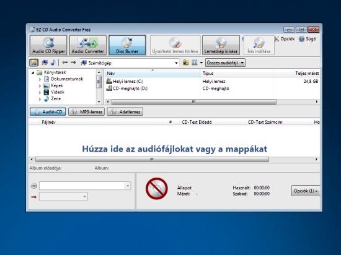Expand the Dokumentumok folder
This screenshot has width=341, height=255.
click(40, 79)
